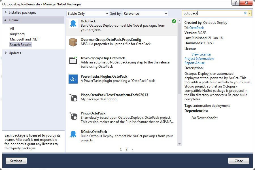The height and width of the screenshot is (170, 255).
Task: Click the Pingo.OctoPack package icon
Action: click(x=73, y=116)
